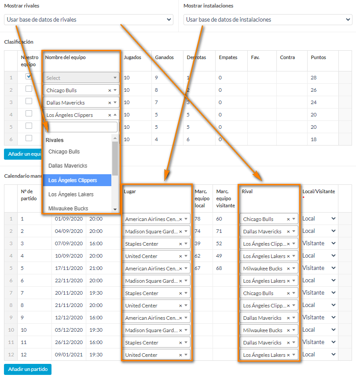The height and width of the screenshot is (378, 356).
Task: Clear the venue in match 5 row
Action: [x=181, y=269]
